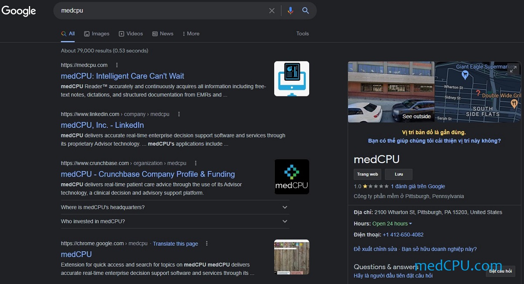Open options dots next to chrome.google.com result
The width and height of the screenshot is (524, 284).
pos(207,243)
